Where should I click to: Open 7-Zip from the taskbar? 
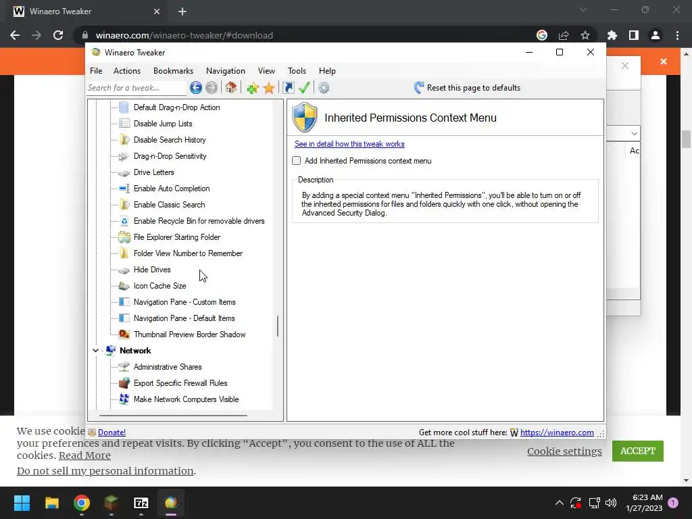(141, 503)
